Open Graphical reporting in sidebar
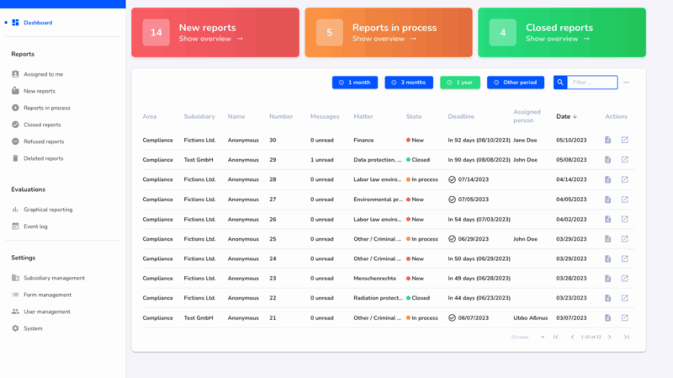 [47, 209]
